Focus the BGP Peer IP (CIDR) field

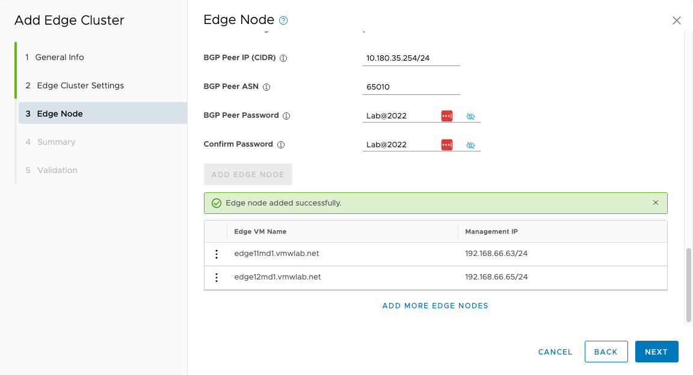[411, 58]
